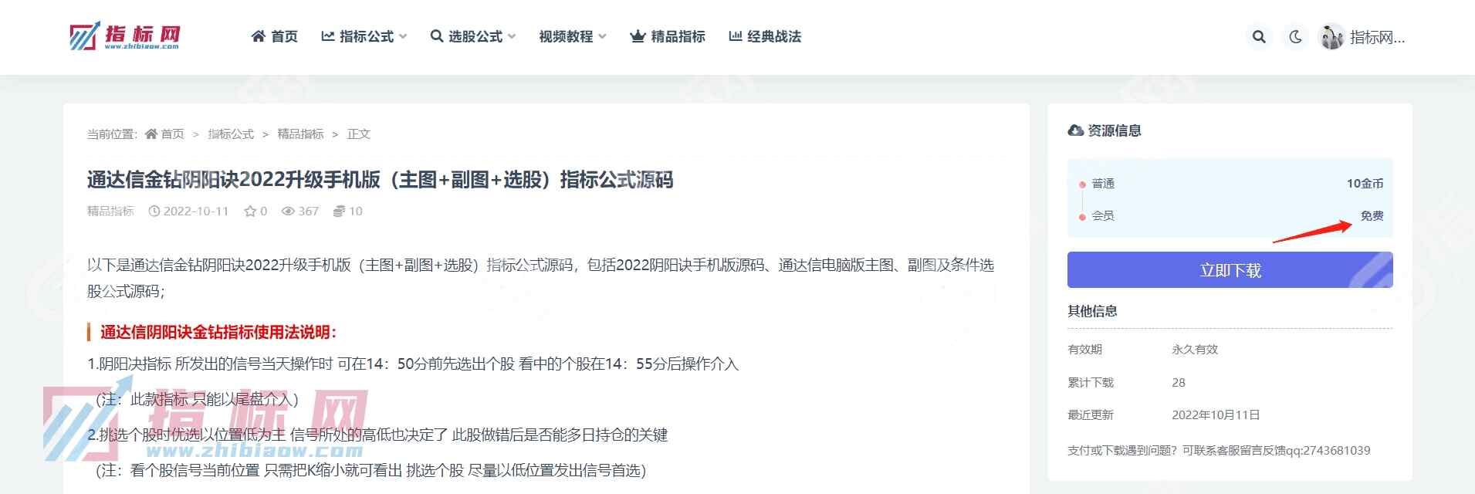The width and height of the screenshot is (1475, 494).
Task: Expand the 视频教程 dropdown menu
Action: point(573,36)
